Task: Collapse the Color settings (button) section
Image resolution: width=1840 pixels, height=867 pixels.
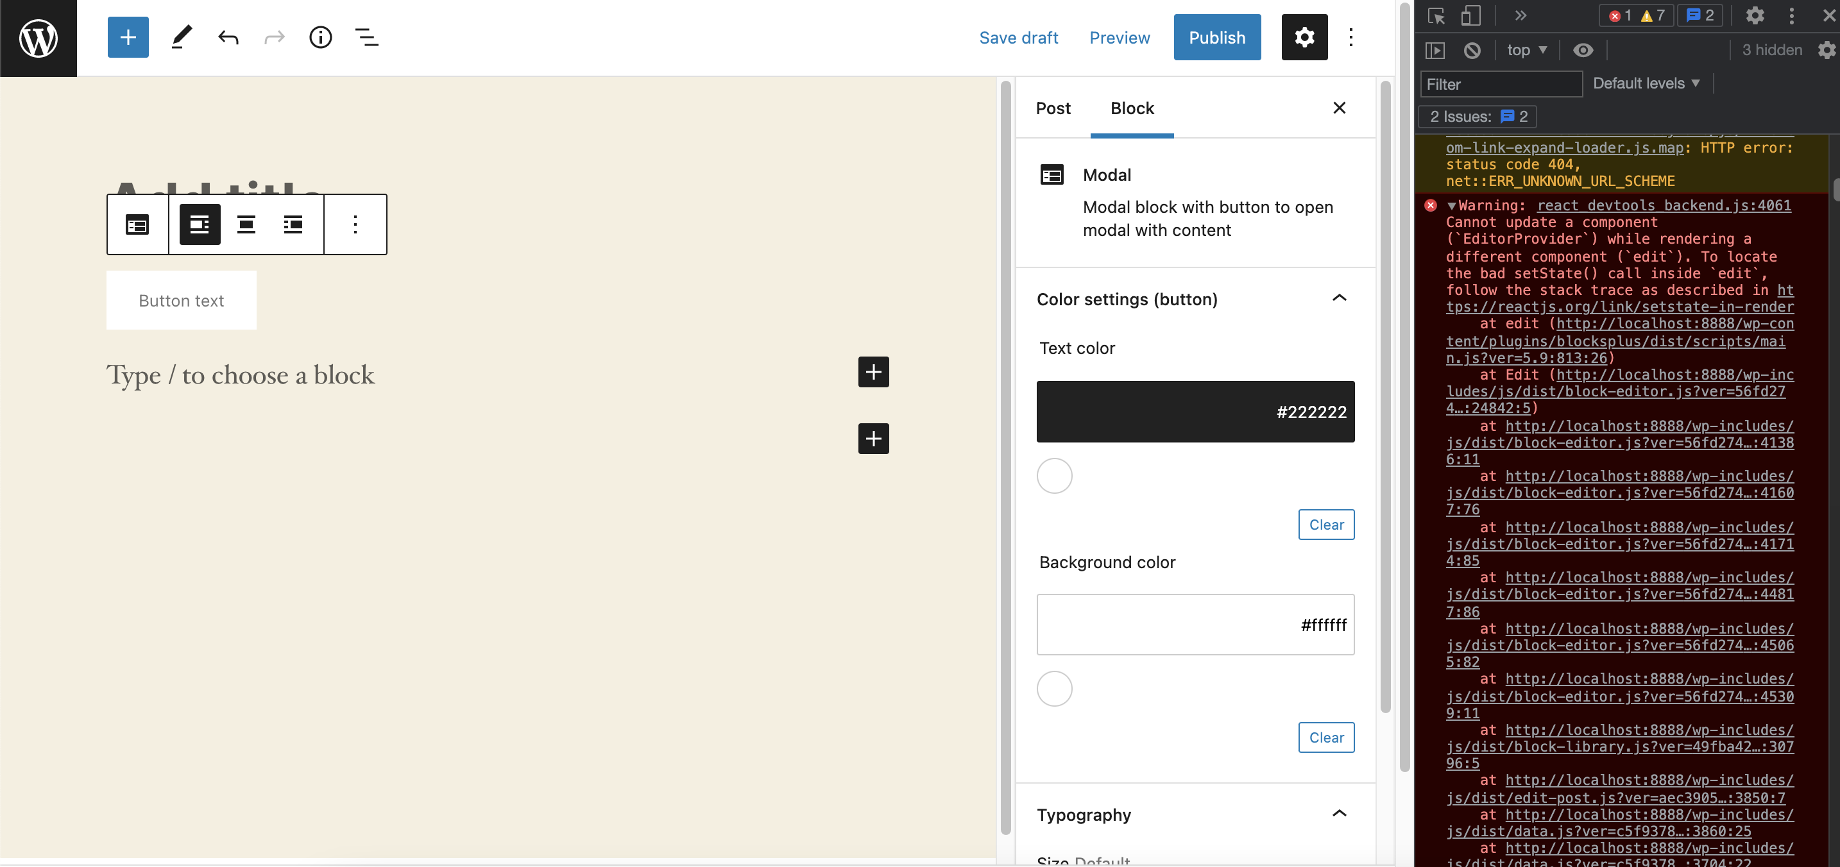Action: tap(1340, 299)
